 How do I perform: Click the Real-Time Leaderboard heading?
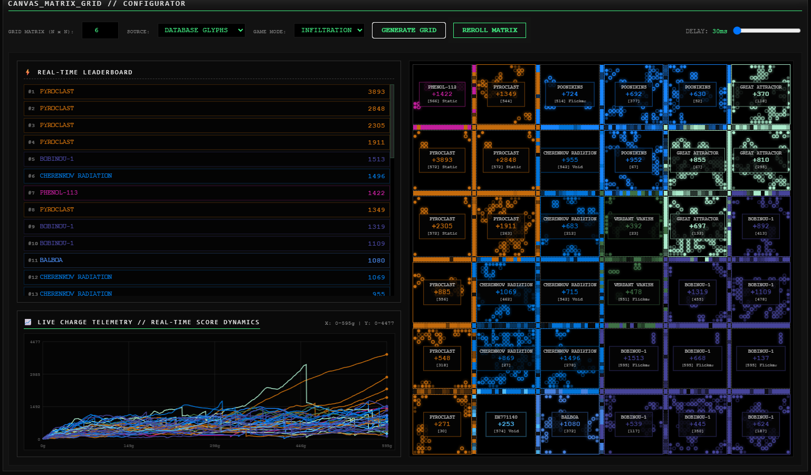pyautogui.click(x=85, y=72)
